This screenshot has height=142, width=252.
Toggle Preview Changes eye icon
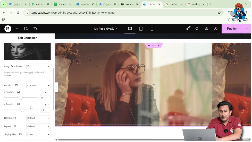click(216, 29)
